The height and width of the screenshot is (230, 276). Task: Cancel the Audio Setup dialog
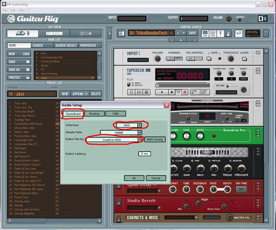coord(156,178)
